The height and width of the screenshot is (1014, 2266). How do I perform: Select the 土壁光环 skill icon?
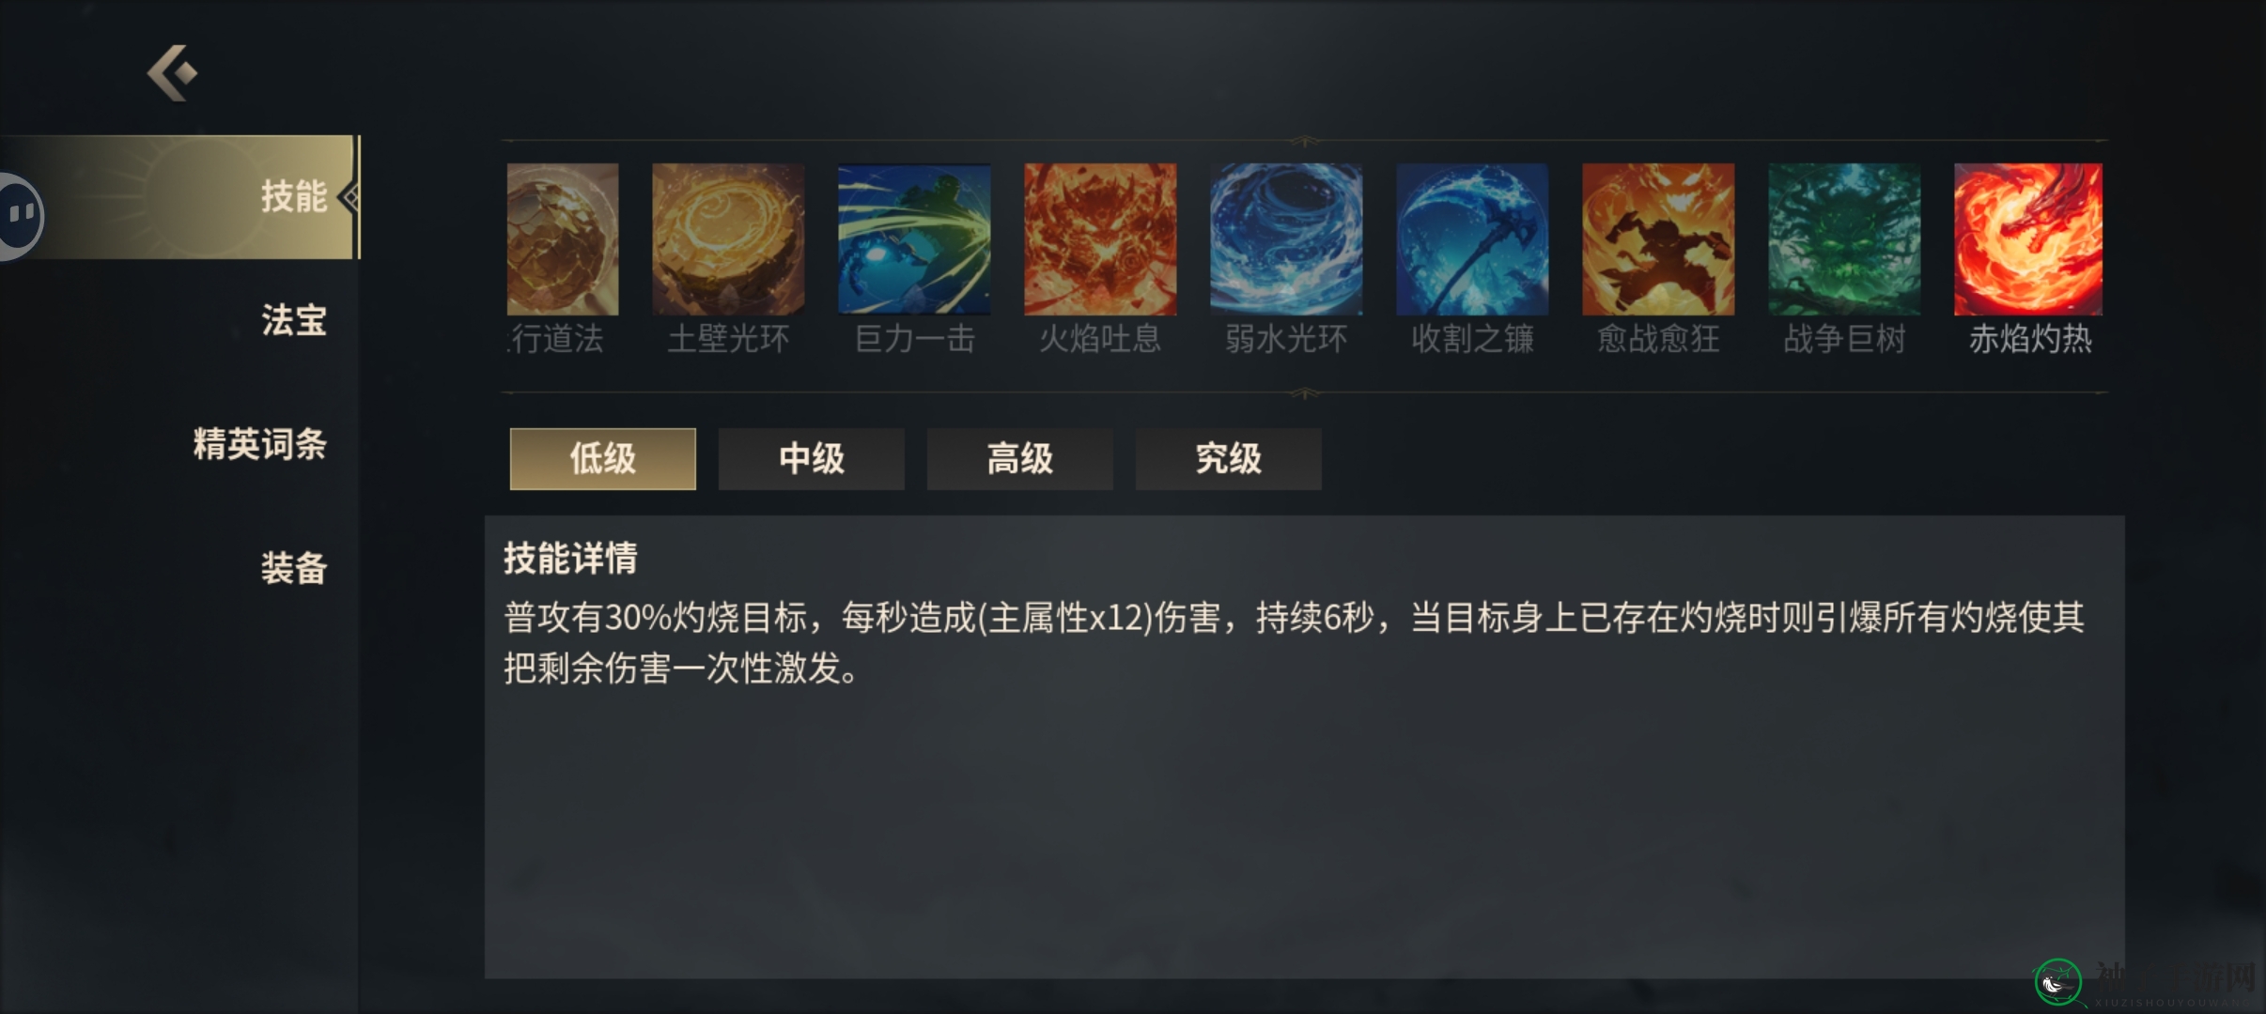coord(728,239)
